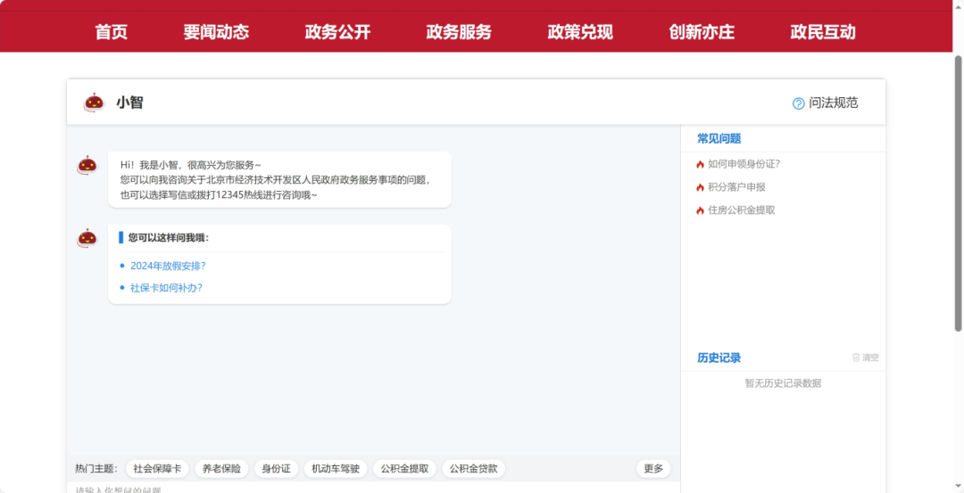This screenshot has width=964, height=493.
Task: Choose hot topic 公积金提取
Action: pos(404,469)
